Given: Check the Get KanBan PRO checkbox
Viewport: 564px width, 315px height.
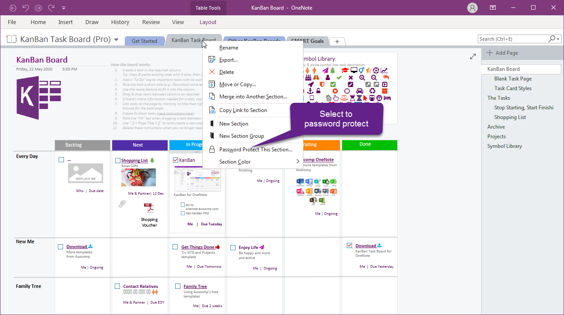Looking at the screenshot, I should pyautogui.click(x=183, y=213).
